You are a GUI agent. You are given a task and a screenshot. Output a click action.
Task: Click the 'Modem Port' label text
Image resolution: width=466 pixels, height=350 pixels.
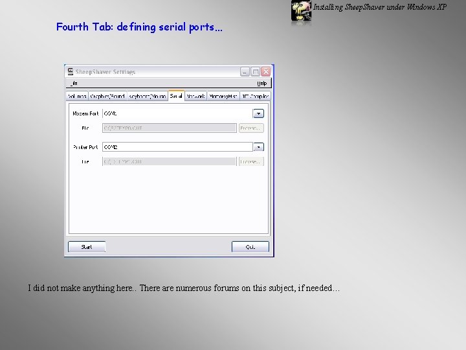[85, 113]
